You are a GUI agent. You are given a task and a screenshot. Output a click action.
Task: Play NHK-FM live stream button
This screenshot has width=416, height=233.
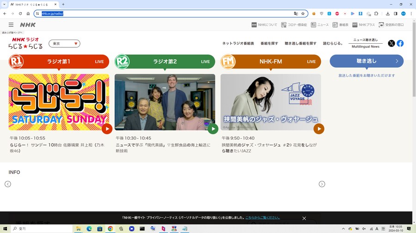319,129
